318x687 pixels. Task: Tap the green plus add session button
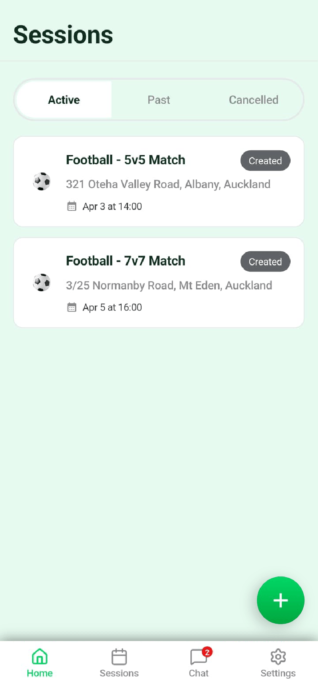(x=281, y=600)
